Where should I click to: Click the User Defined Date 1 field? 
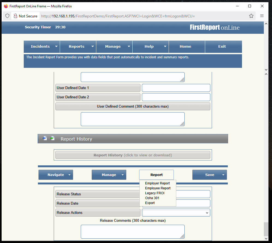pyautogui.click(x=176, y=88)
